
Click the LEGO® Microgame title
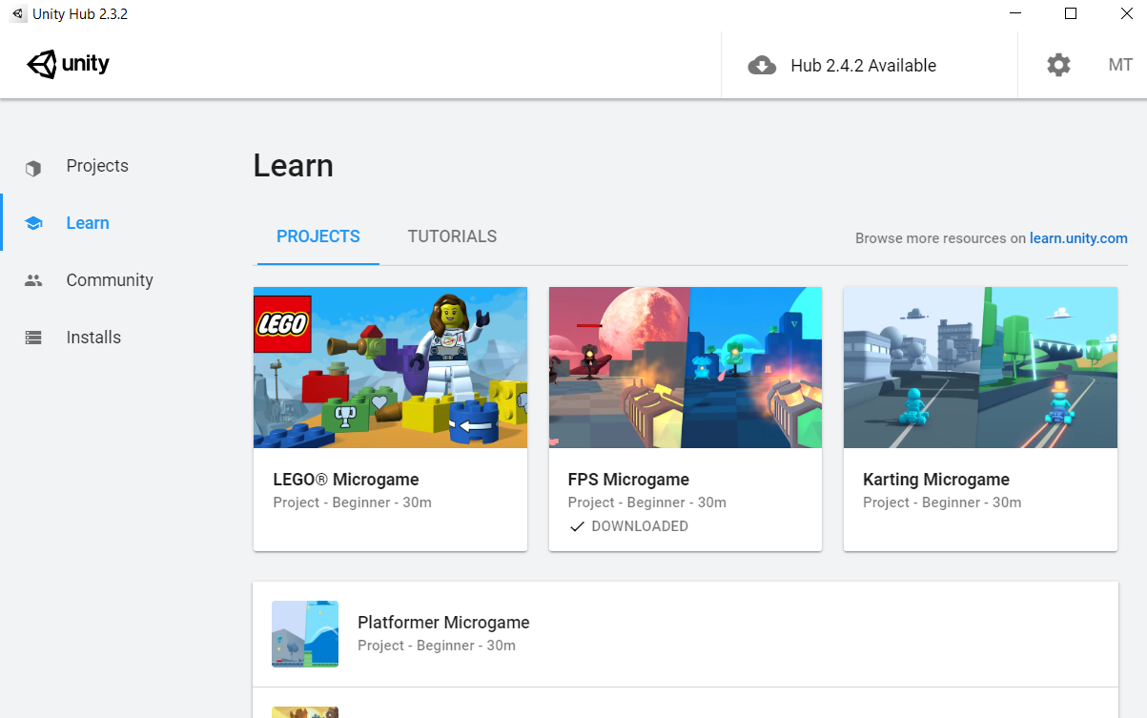pos(346,480)
